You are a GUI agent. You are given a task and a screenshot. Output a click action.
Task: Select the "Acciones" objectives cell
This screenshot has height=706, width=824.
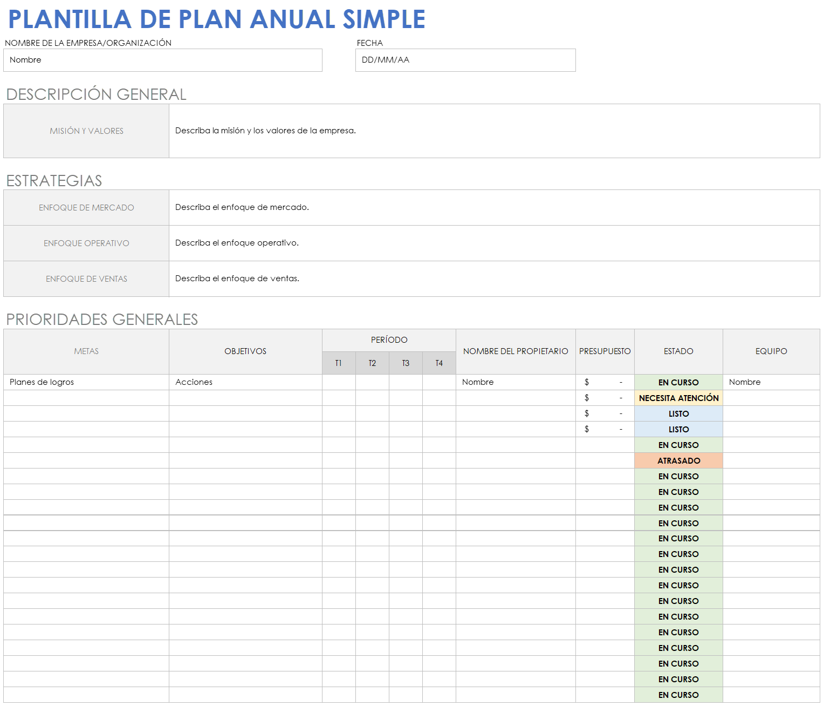click(245, 382)
